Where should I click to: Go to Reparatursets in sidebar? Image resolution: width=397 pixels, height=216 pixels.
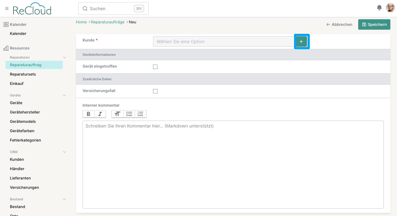23,74
